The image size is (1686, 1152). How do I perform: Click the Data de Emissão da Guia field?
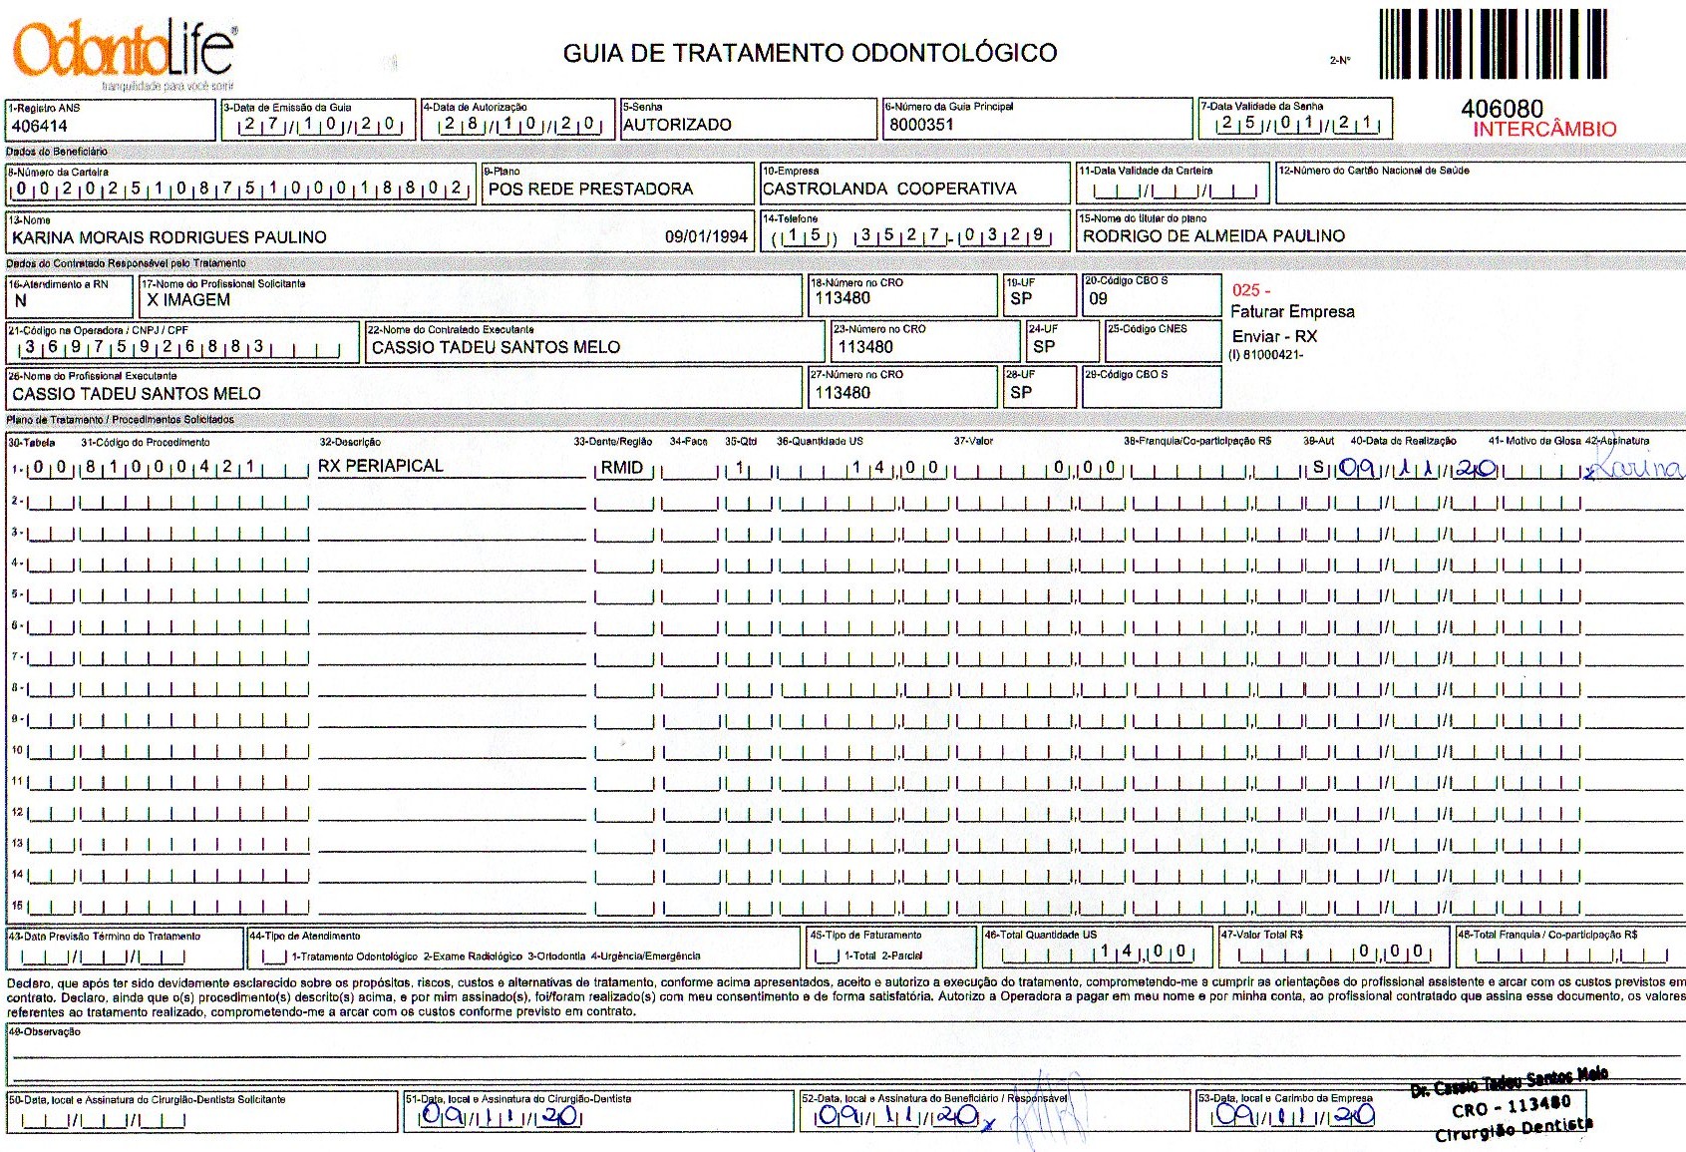click(318, 120)
